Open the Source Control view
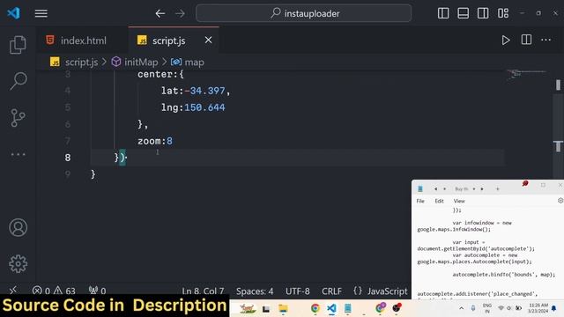 click(18, 118)
